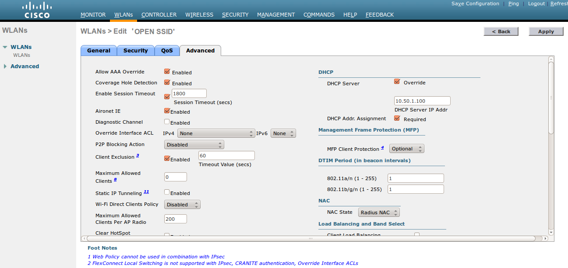Toggle Coverage Hole Detection
Viewport: 568px width, 268px height.
(167, 82)
